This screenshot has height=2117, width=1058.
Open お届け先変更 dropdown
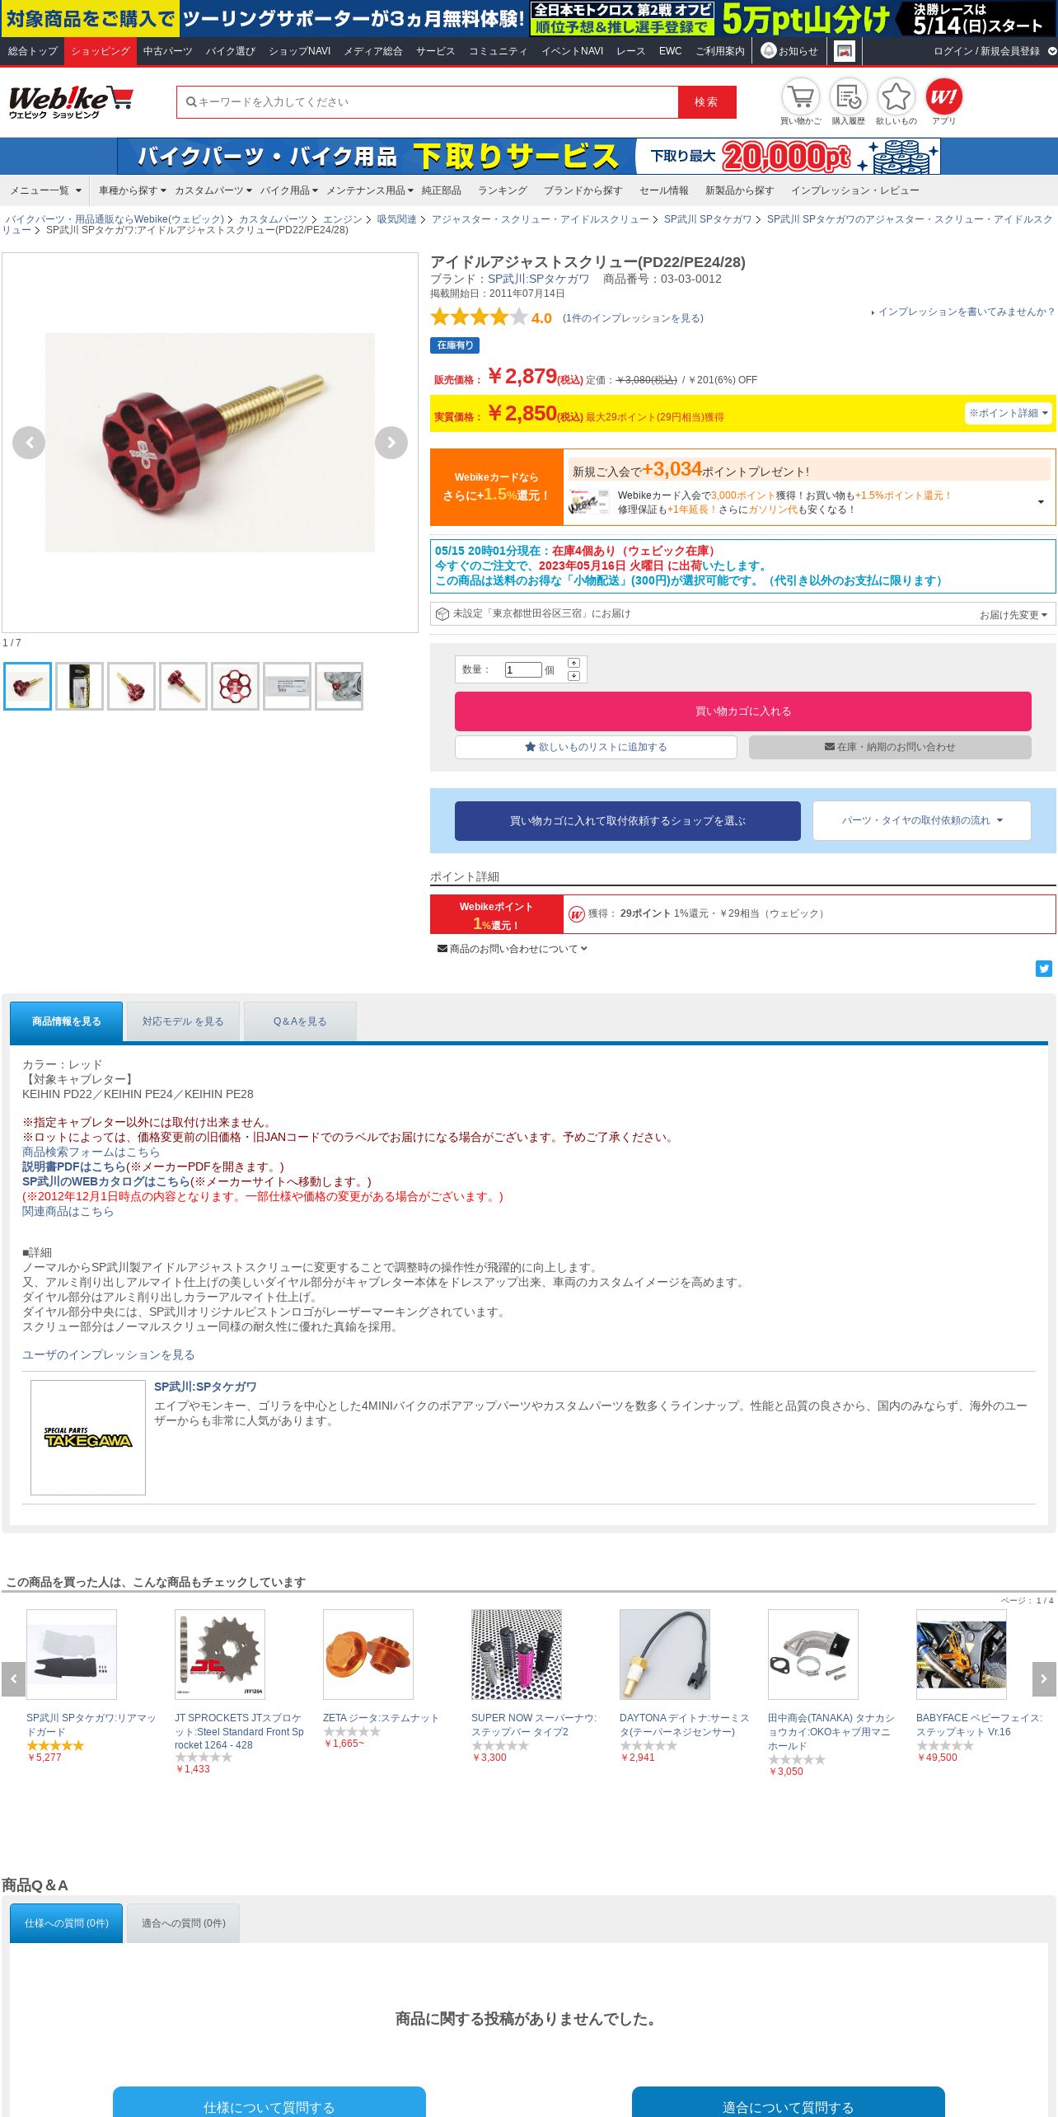[x=1013, y=615]
